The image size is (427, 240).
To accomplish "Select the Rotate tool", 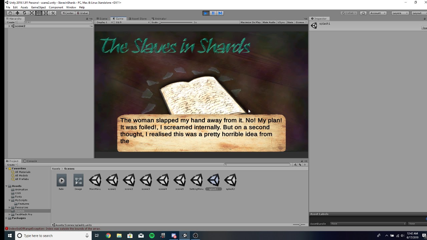I will pyautogui.click(x=24, y=13).
